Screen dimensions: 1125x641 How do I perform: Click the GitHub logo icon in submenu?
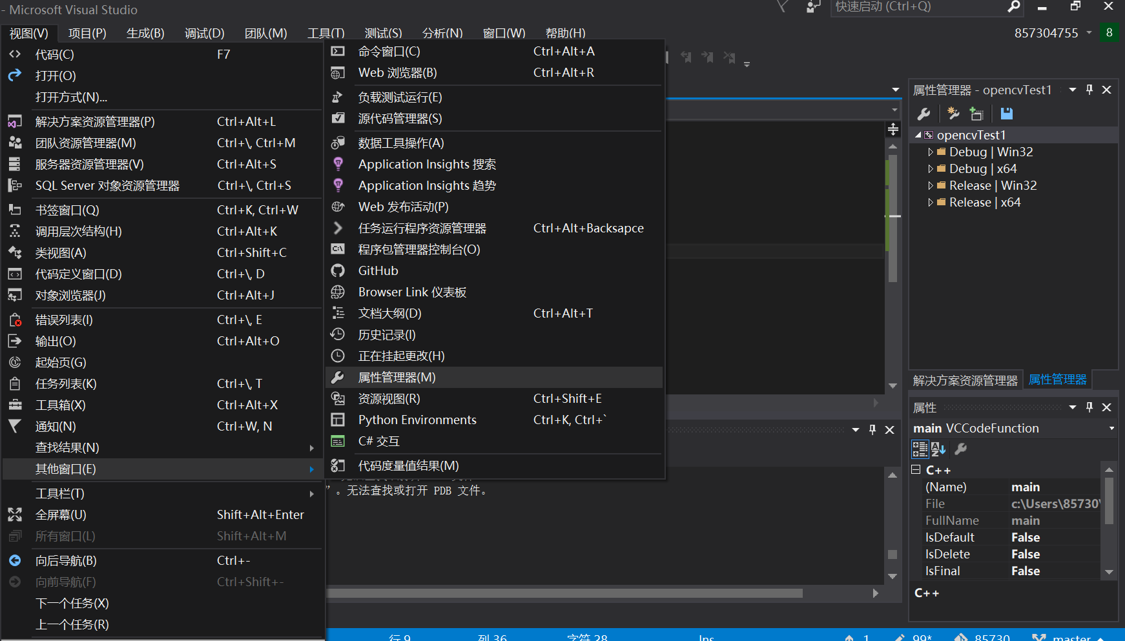click(338, 270)
